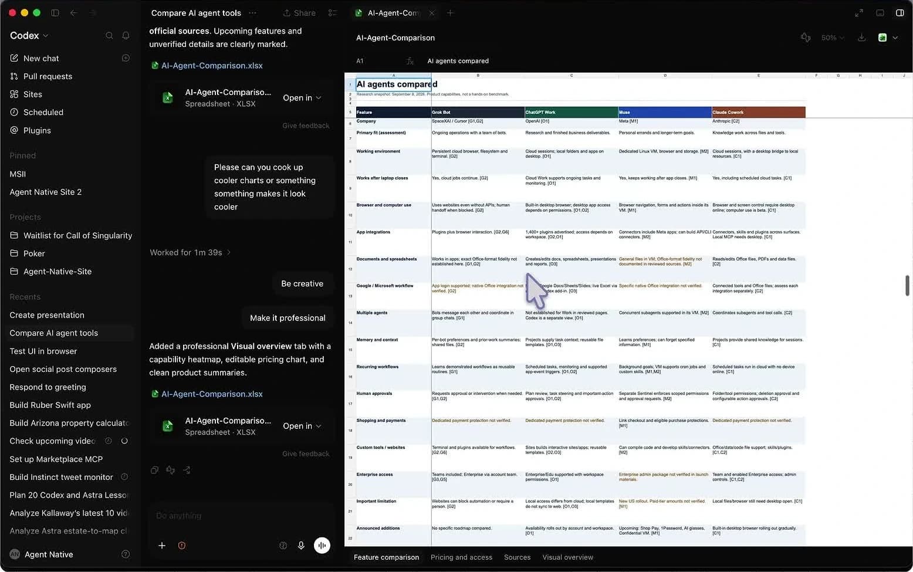This screenshot has height=572, width=913.
Task: Open the help icon beside Agent Native
Action: click(125, 554)
